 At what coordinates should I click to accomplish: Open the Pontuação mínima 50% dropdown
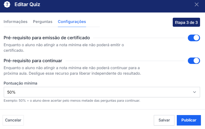[x=102, y=92]
